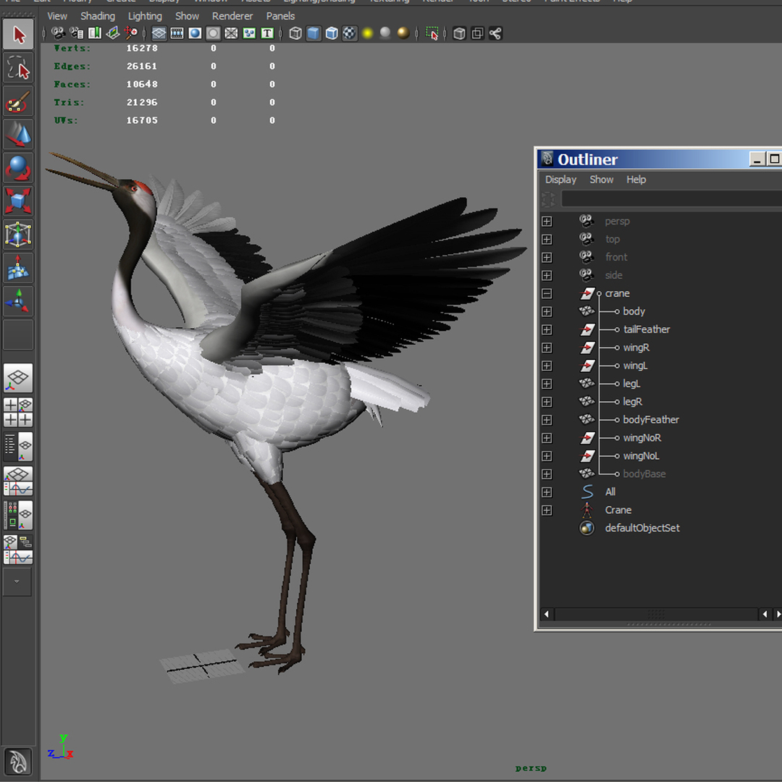Expand the wingR node
Viewport: 782px width, 782px height.
(x=547, y=348)
